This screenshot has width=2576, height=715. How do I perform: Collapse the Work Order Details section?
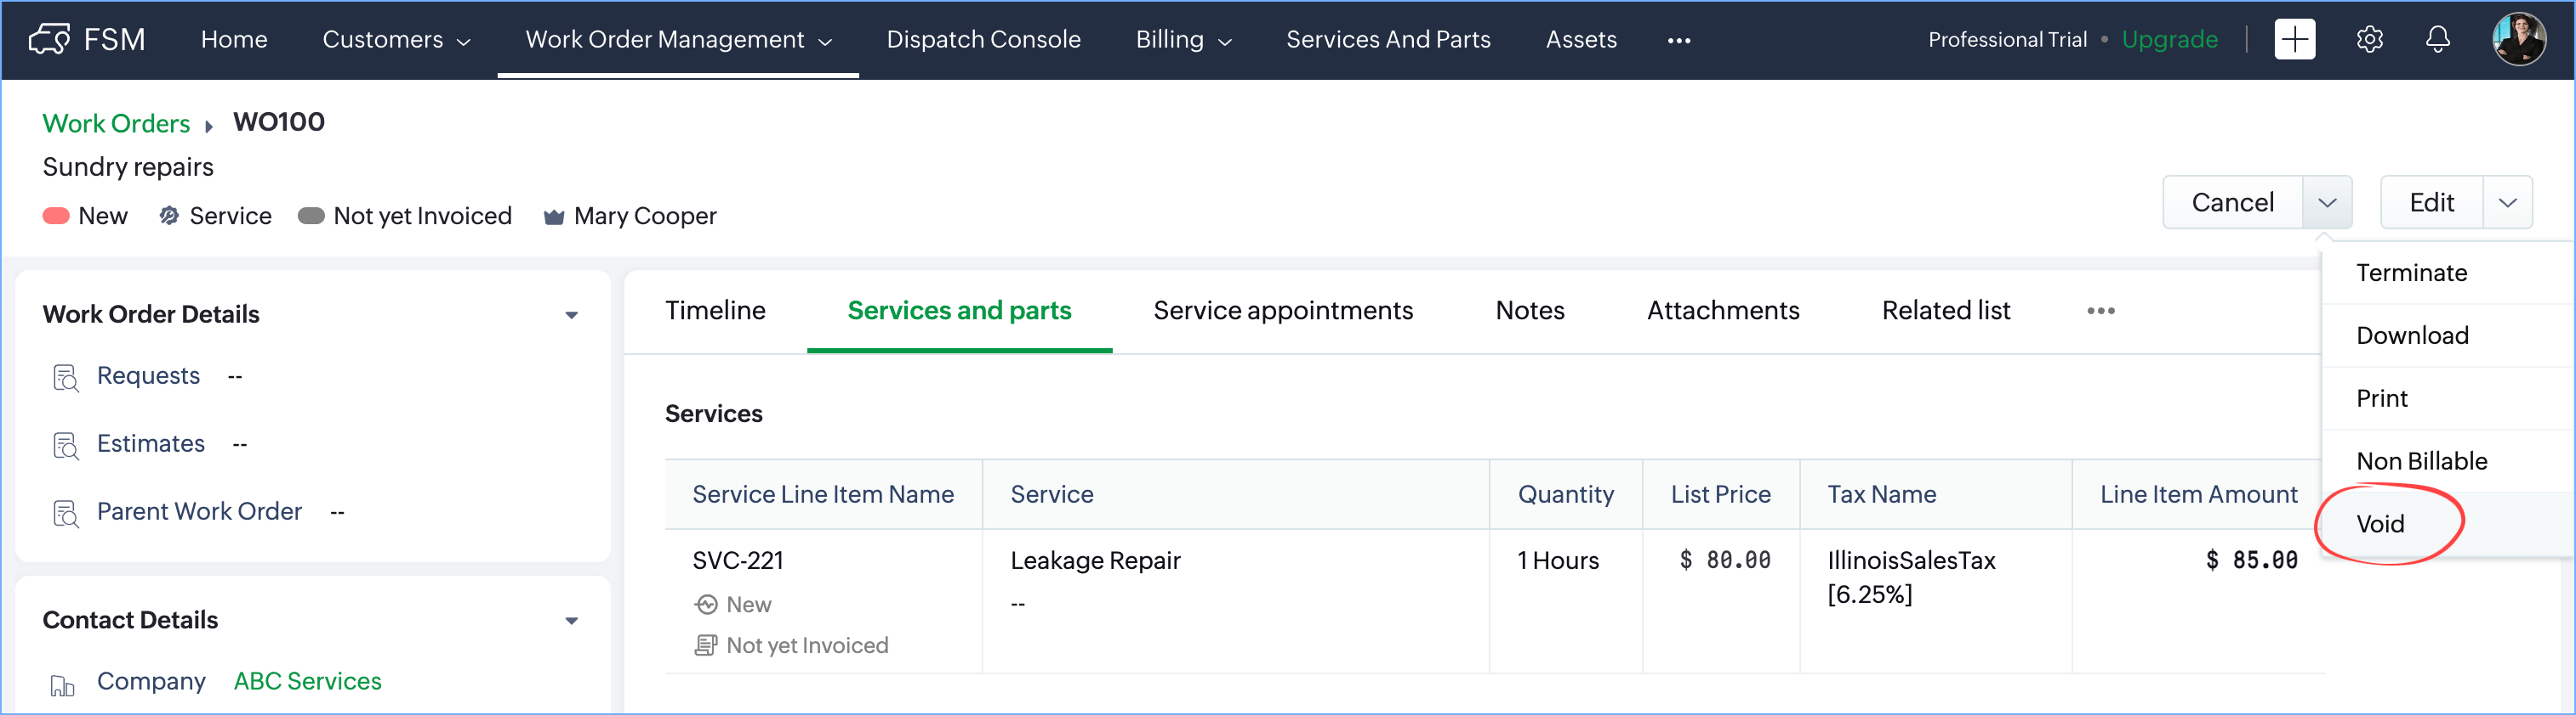click(x=571, y=316)
